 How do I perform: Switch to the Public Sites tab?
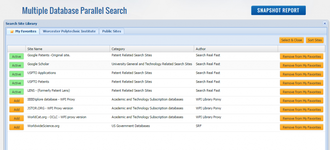pyautogui.click(x=112, y=31)
